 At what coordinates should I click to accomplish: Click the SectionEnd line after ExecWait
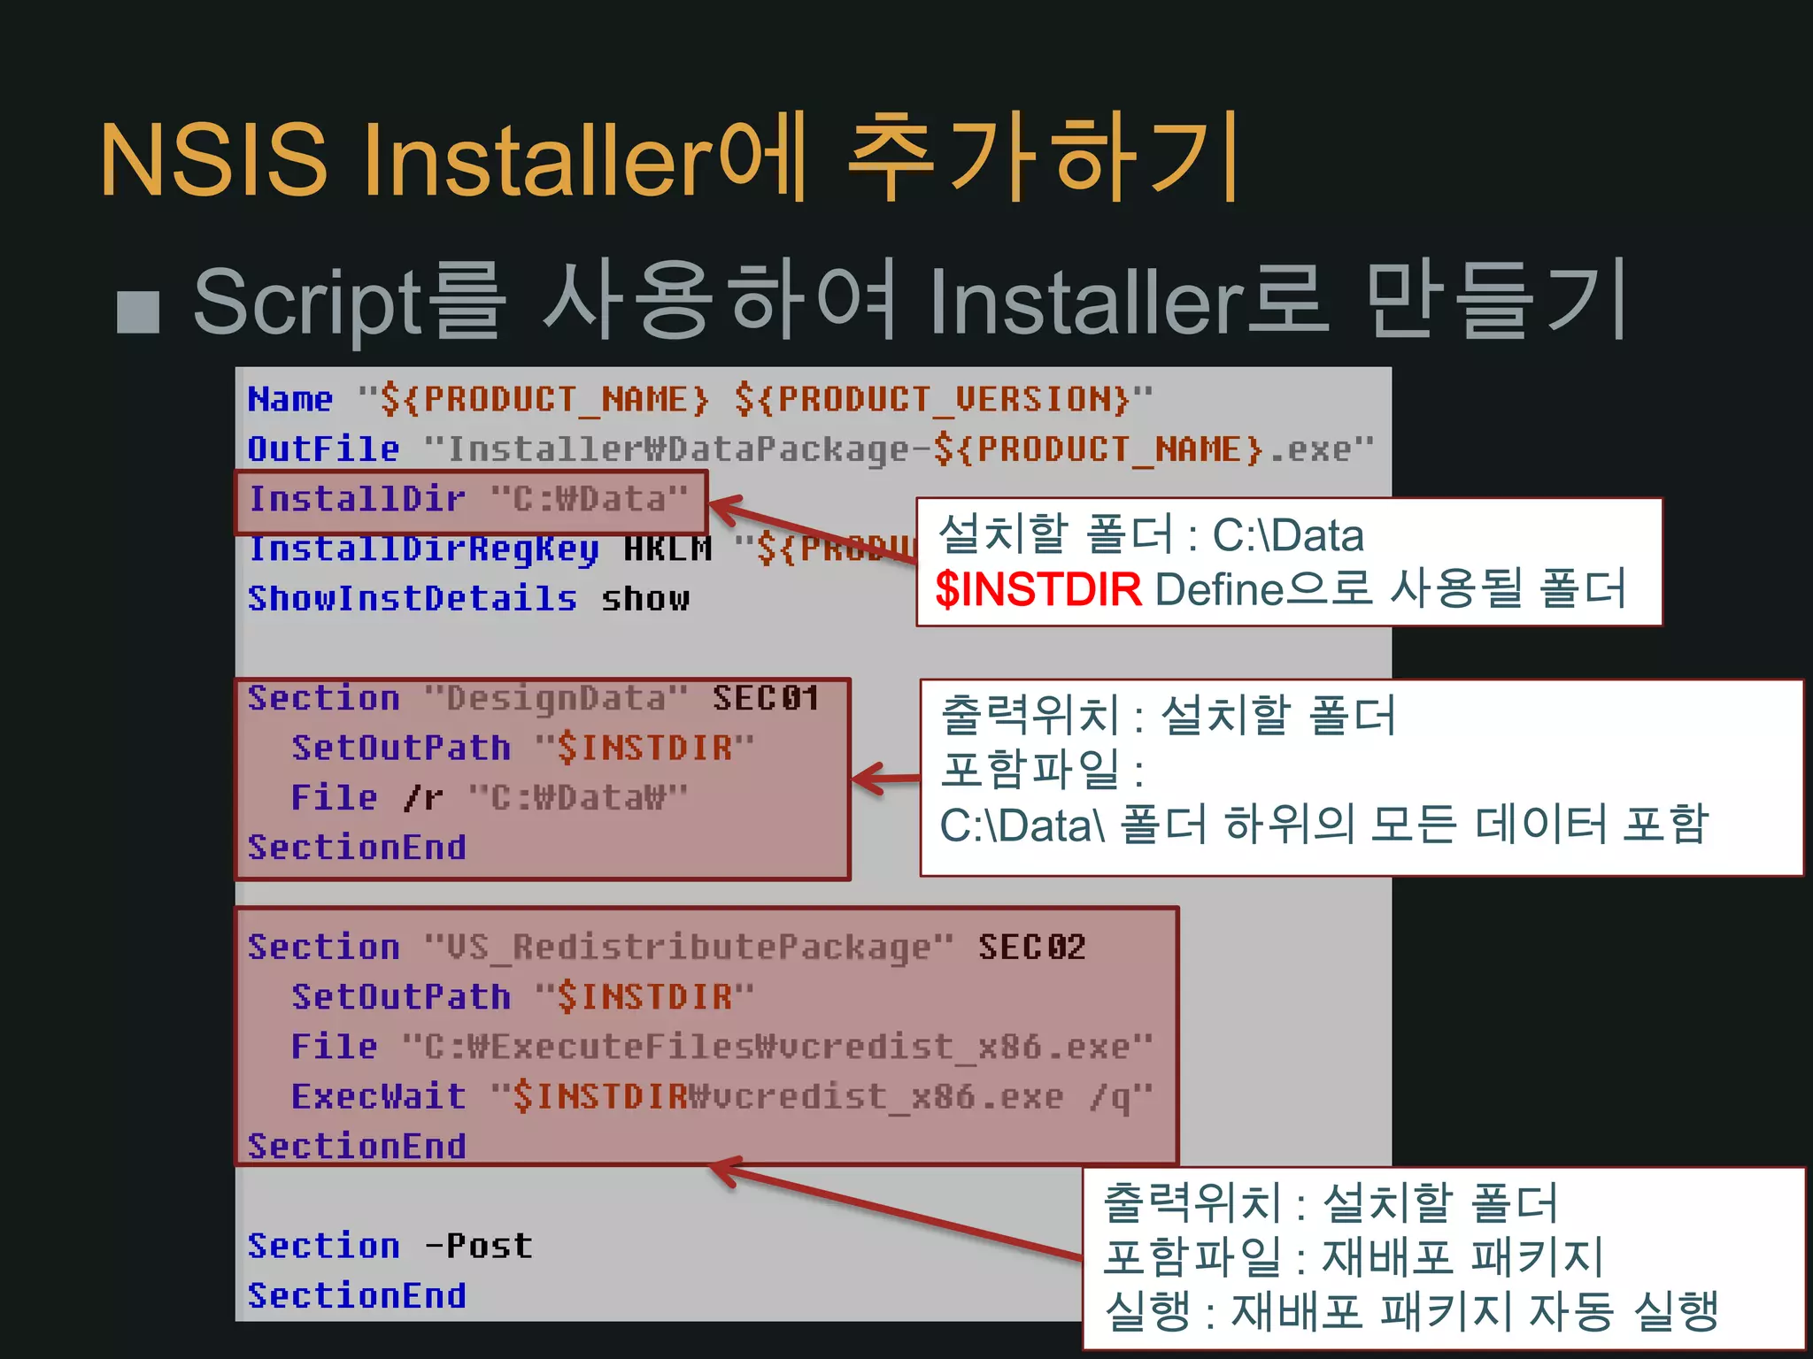tap(357, 1146)
